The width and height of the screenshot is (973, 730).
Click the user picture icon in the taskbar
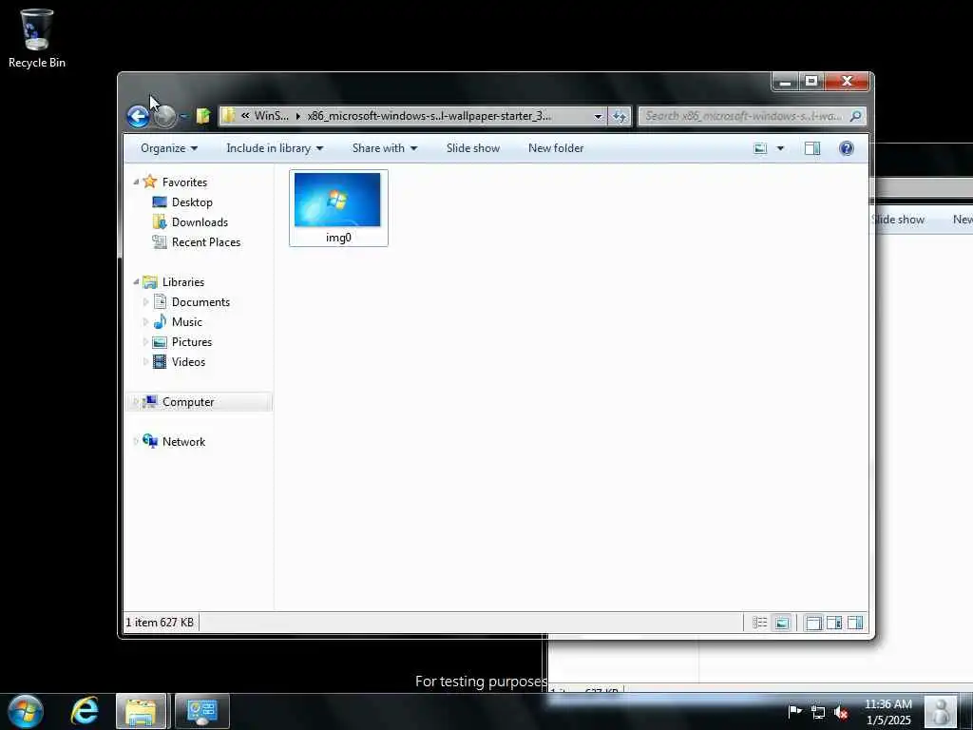pos(940,712)
